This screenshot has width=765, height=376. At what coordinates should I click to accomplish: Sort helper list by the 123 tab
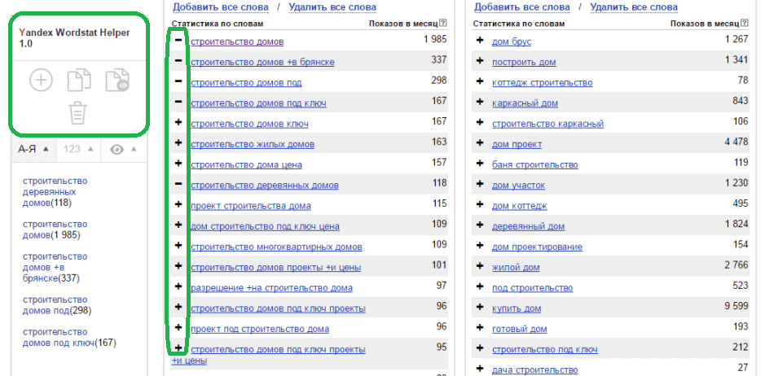click(x=78, y=149)
